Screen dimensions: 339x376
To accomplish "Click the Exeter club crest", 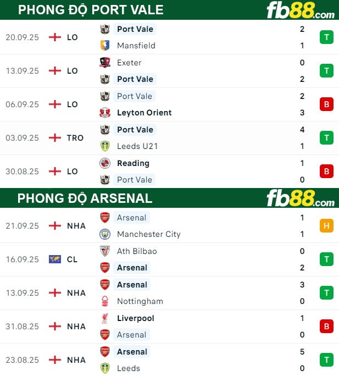I will coord(105,63).
